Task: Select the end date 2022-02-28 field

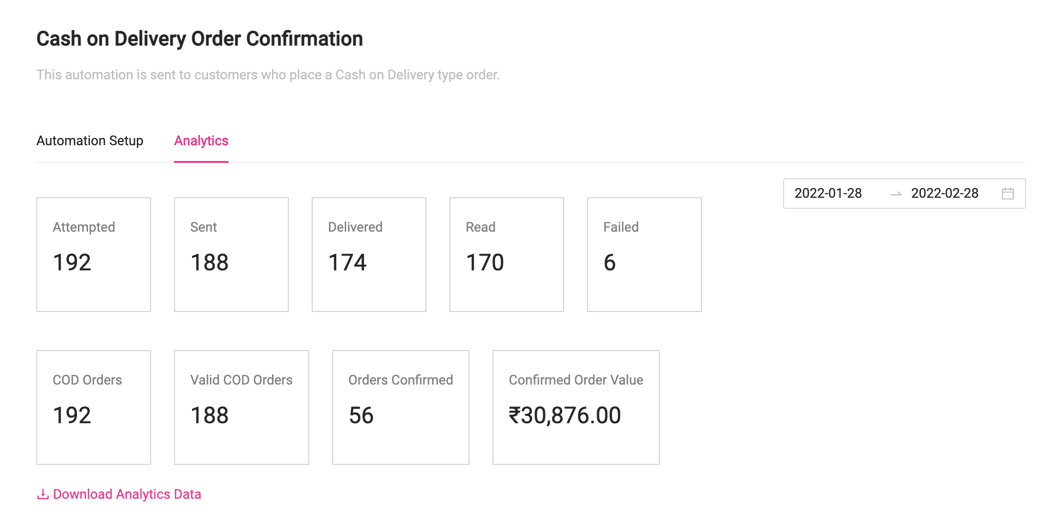Action: tap(945, 193)
